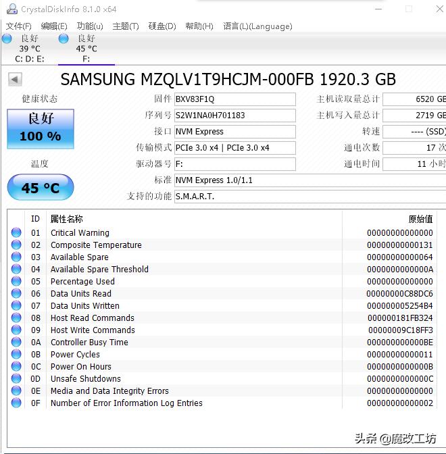The image size is (446, 454).
Task: Click the NVM Express interface field
Action: pyautogui.click(x=235, y=132)
